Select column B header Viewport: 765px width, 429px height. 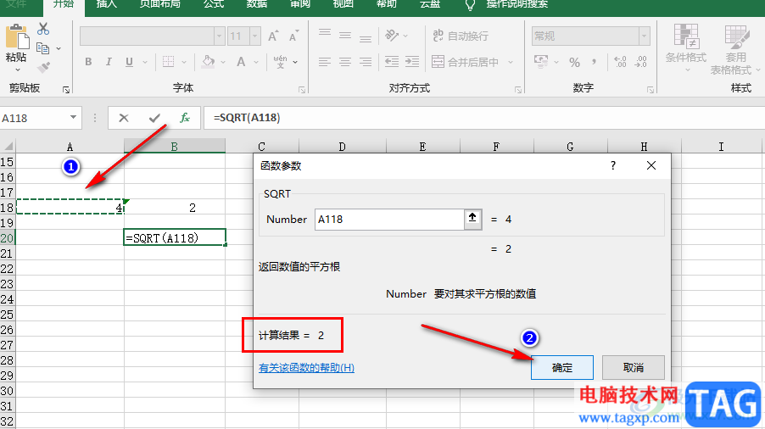point(174,146)
